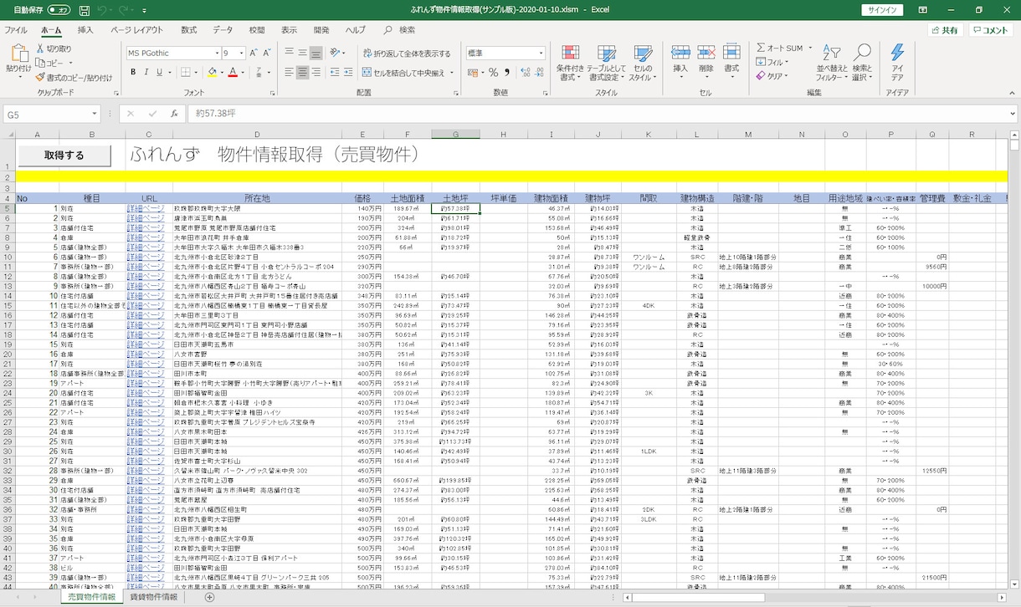Center cell text horizontally

coord(303,73)
